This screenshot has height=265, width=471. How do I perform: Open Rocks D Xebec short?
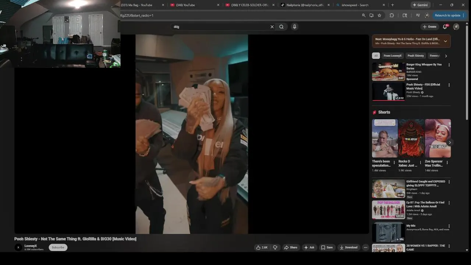(x=411, y=138)
